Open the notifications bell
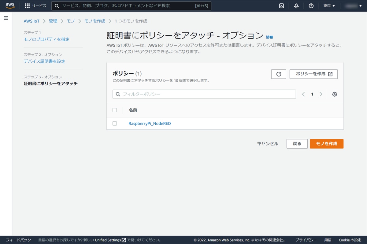The height and width of the screenshot is (244, 367). (296, 6)
